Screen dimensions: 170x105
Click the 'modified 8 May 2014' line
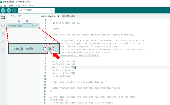tap(64, 61)
